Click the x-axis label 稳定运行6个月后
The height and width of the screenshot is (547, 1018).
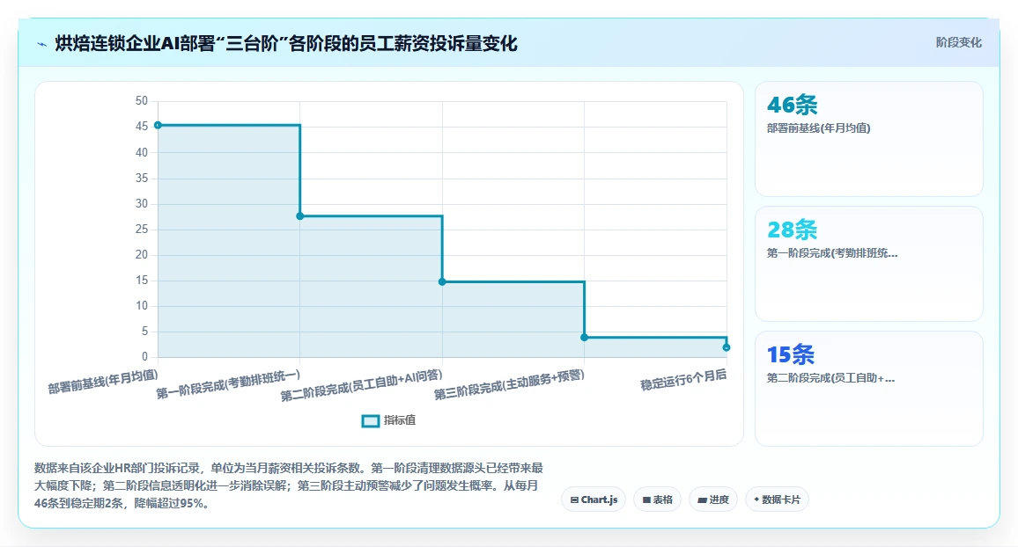coord(683,381)
